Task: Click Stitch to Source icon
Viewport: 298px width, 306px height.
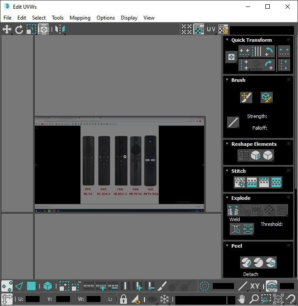Action: pyautogui.click(x=264, y=182)
